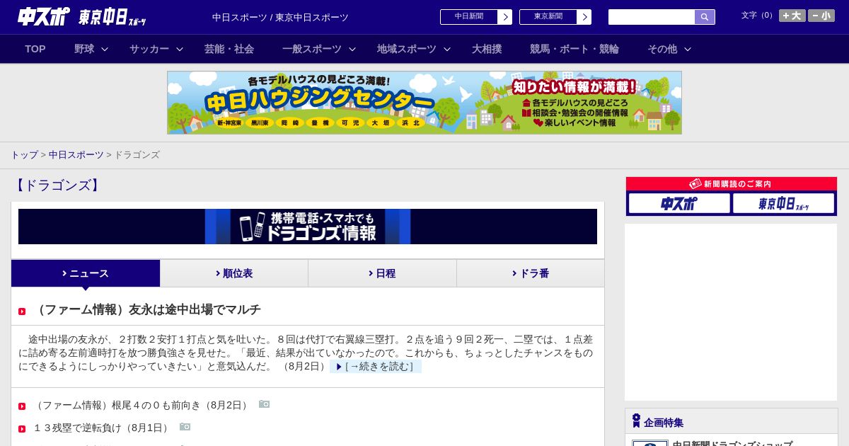
Task: Open headline 友永は途中出場でマルチ
Action: [x=147, y=309]
